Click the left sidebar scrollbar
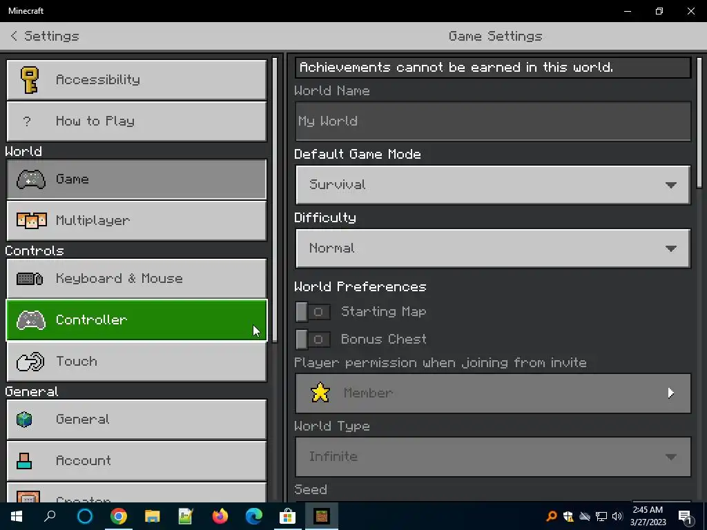 point(275,199)
